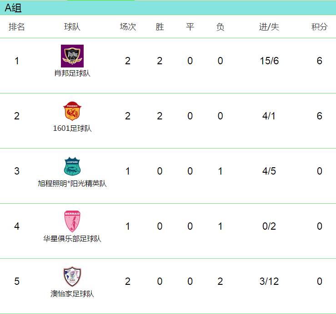Click the 胜 column header

pyautogui.click(x=160, y=27)
